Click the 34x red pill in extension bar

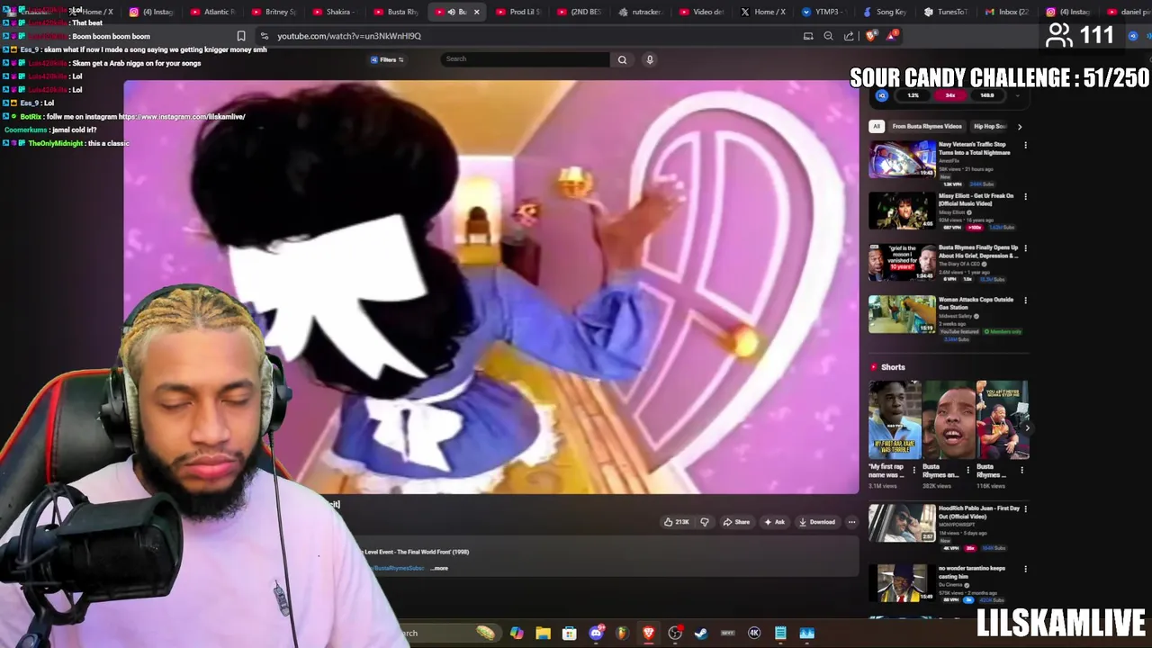click(x=950, y=95)
